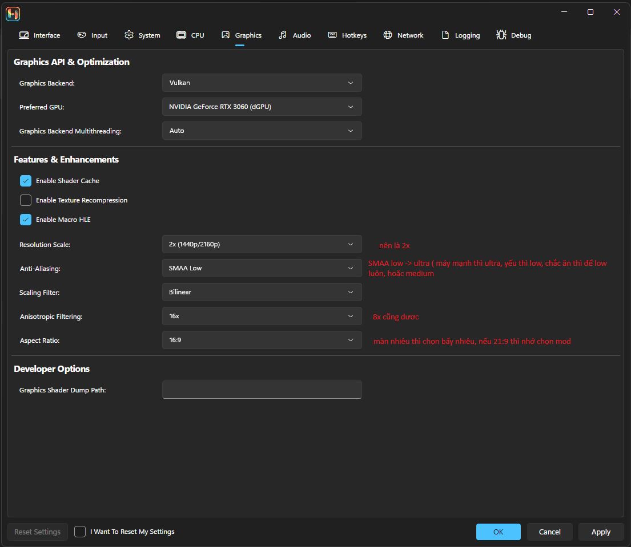The image size is (631, 547).
Task: Switch to the Logging tab
Action: point(461,35)
